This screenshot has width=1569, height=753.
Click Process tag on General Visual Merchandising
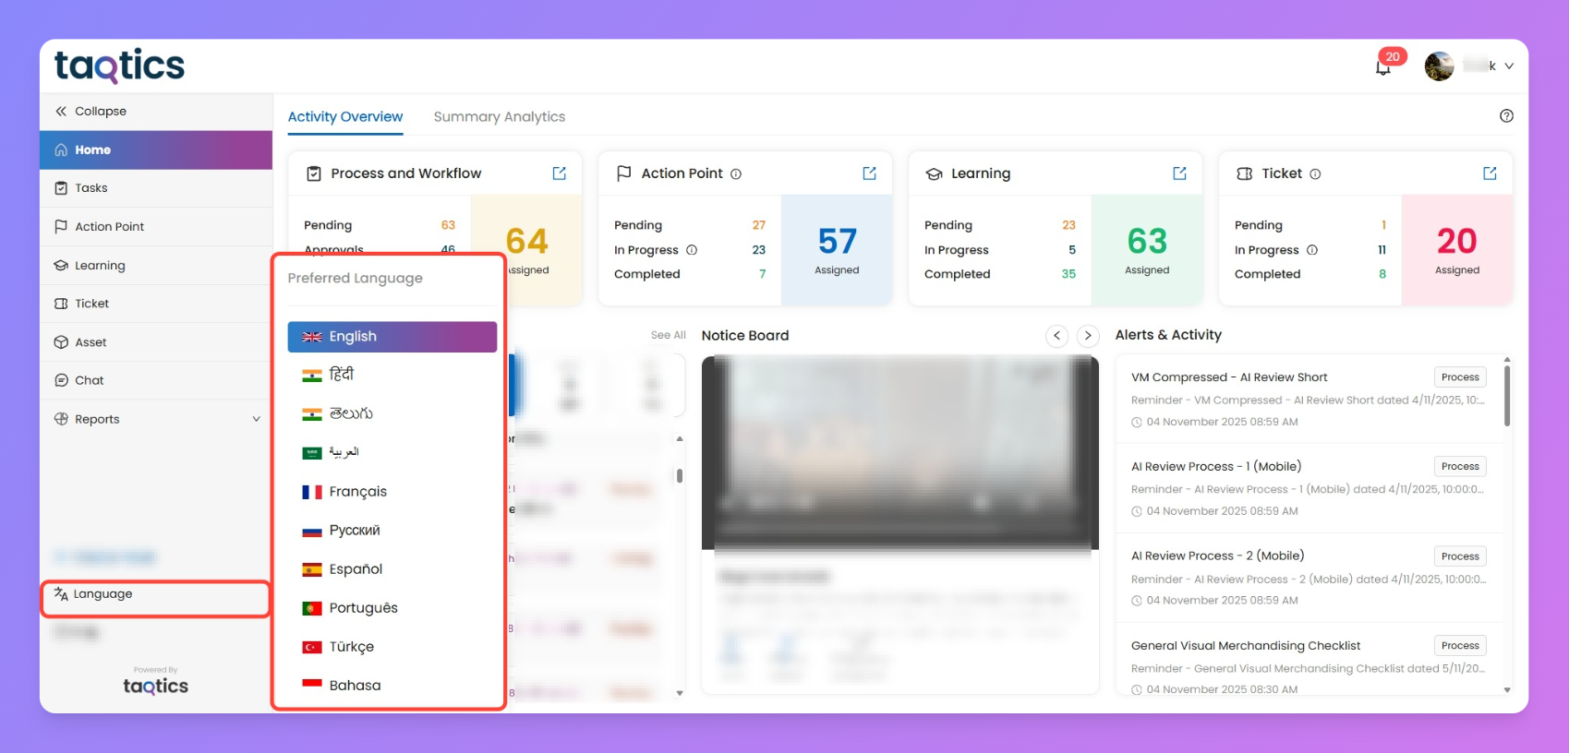1460,646
